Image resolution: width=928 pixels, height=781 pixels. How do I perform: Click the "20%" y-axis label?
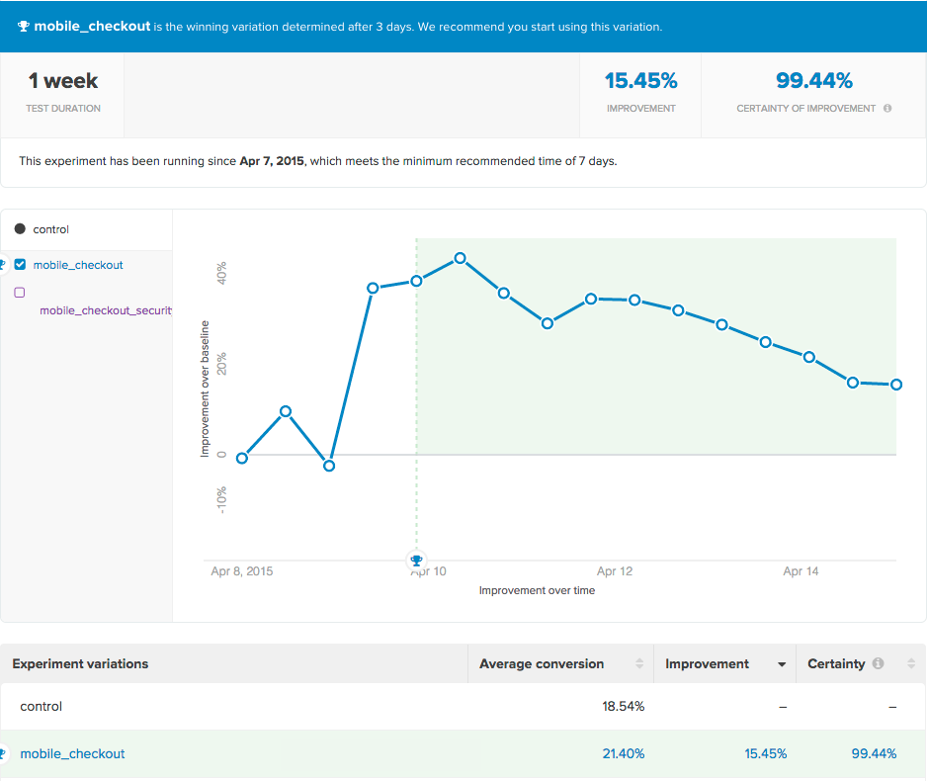click(222, 364)
